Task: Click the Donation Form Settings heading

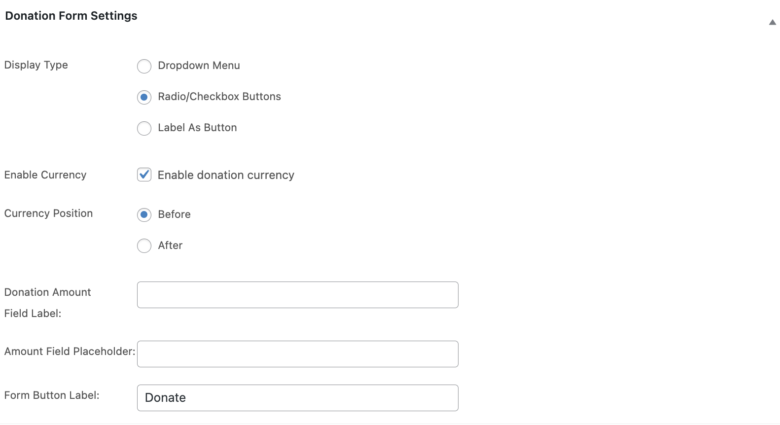Action: click(x=71, y=16)
